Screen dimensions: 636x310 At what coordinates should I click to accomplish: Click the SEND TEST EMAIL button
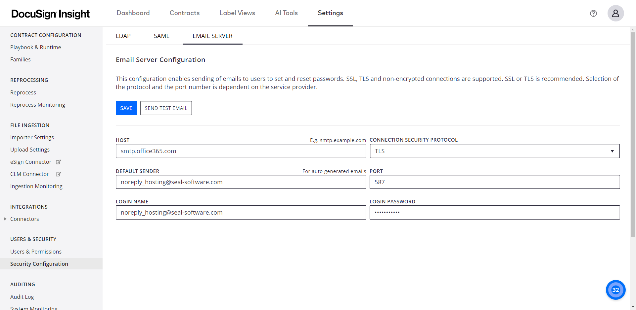point(166,108)
